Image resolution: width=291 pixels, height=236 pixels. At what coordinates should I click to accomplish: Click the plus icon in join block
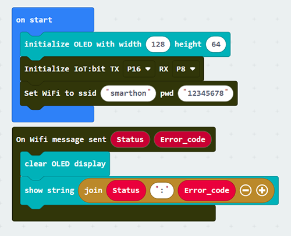click(x=262, y=190)
